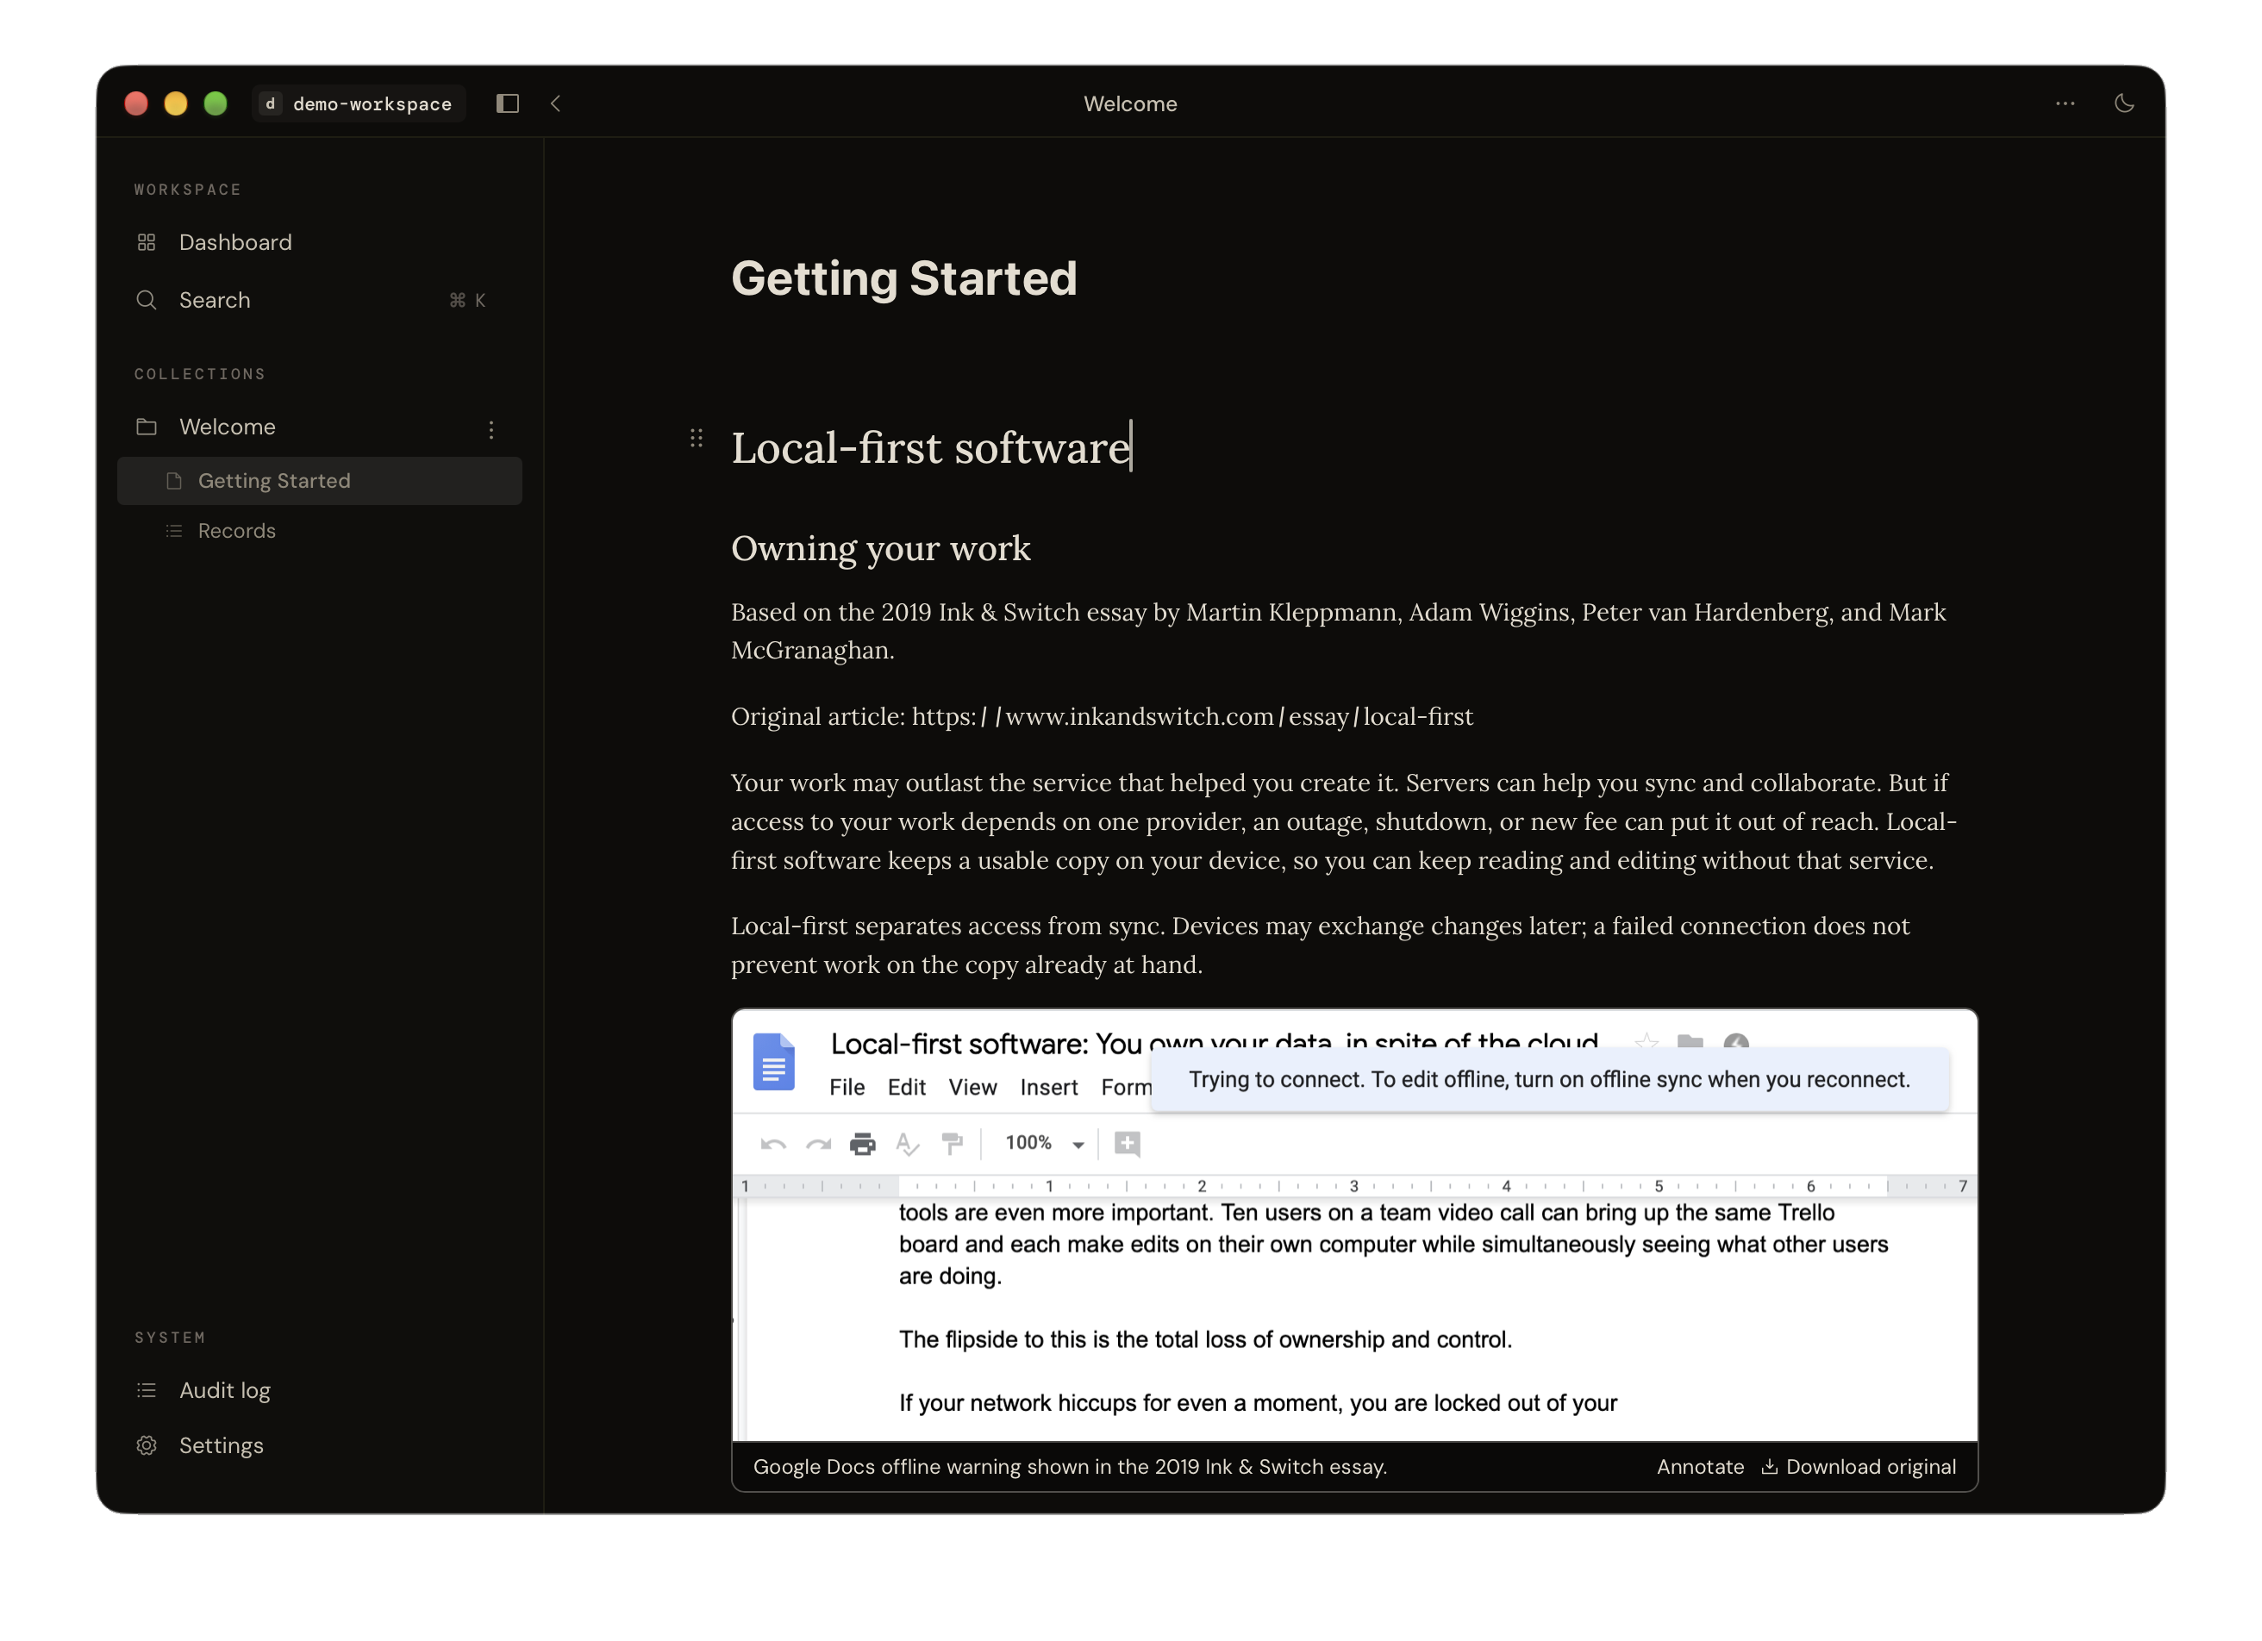Viewport: 2262px width, 1641px height.
Task: Open Settings in the sidebar
Action: (319, 1444)
